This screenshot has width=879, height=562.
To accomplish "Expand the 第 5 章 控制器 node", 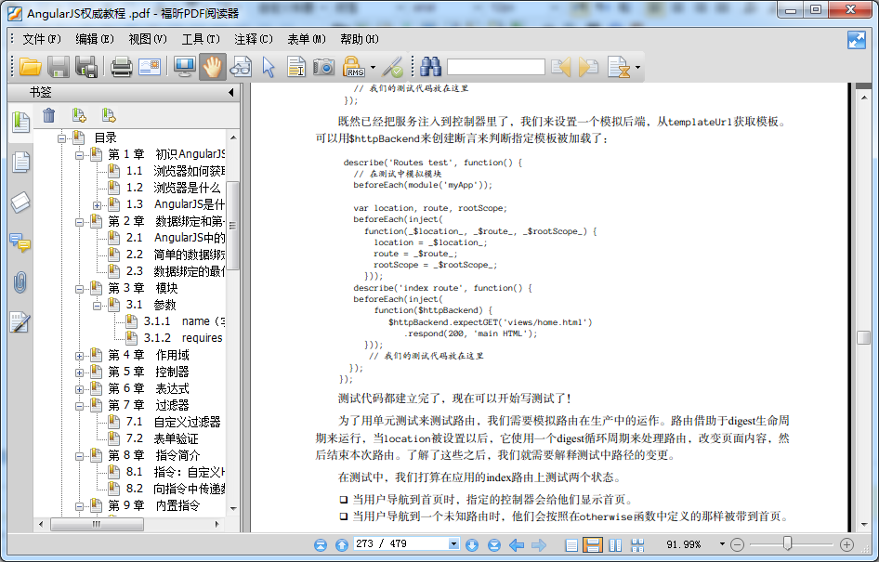I will point(79,372).
